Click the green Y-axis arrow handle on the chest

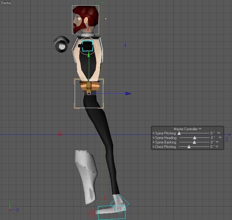(89, 55)
